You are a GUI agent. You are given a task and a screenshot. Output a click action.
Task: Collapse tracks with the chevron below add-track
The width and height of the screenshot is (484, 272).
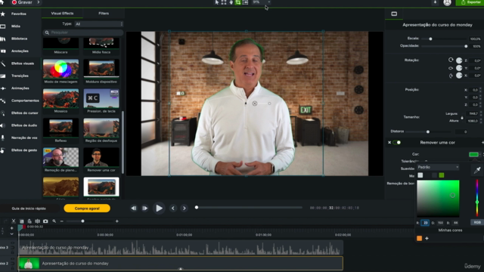click(12, 234)
